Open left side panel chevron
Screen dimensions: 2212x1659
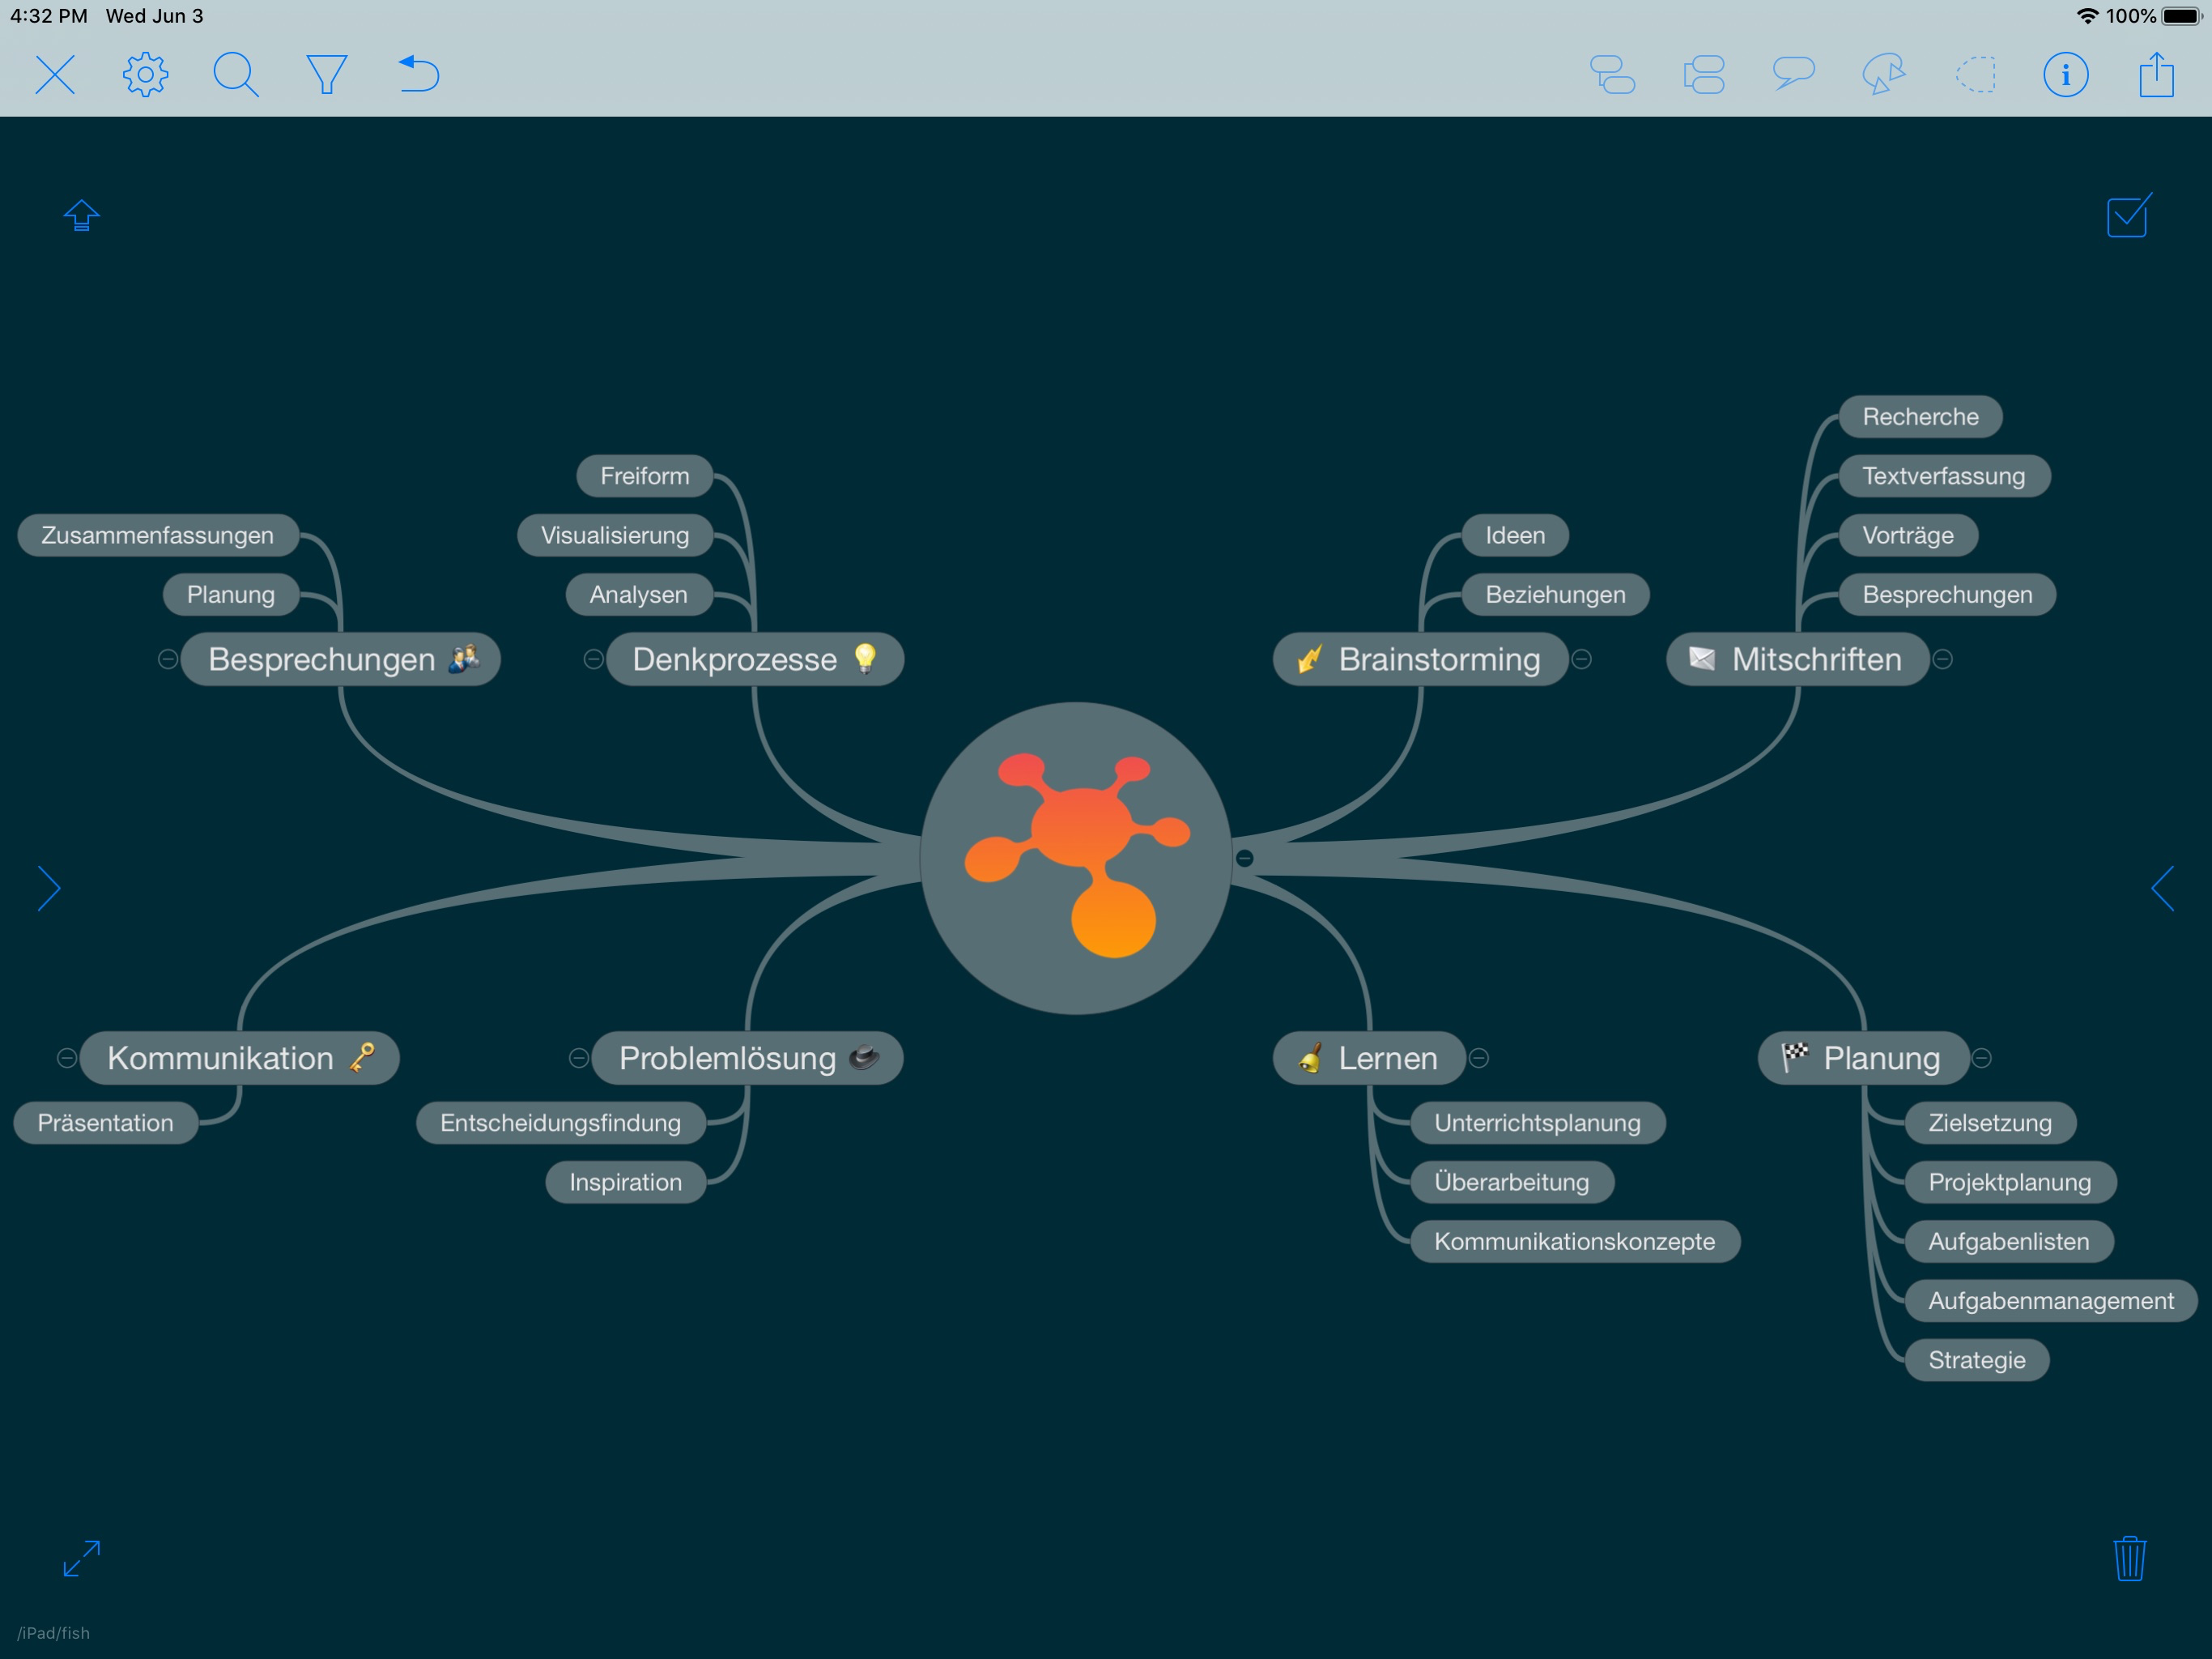tap(48, 889)
